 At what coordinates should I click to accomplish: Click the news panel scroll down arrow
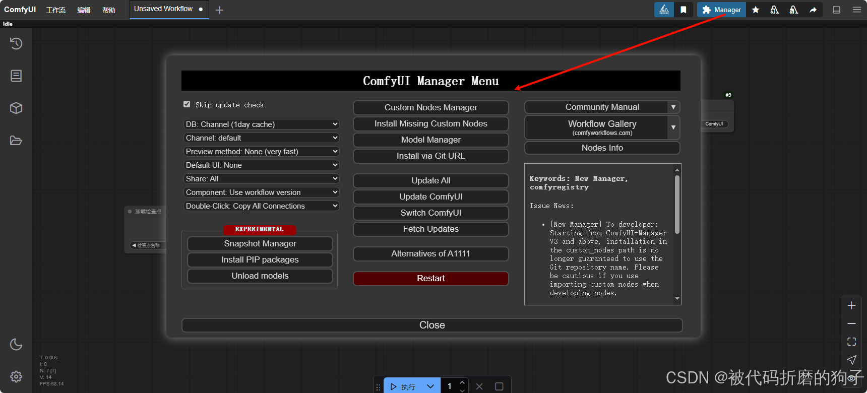pyautogui.click(x=677, y=299)
